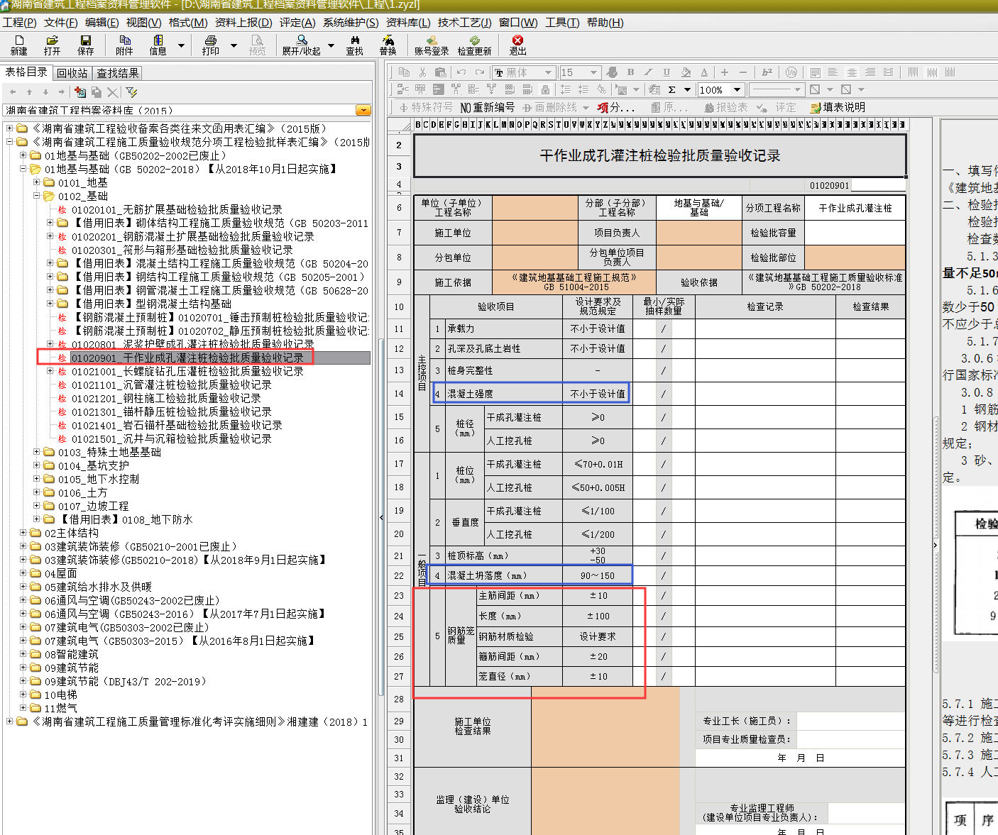The image size is (998, 835).
Task: Click the 评定 toolbar button
Action: point(777,107)
